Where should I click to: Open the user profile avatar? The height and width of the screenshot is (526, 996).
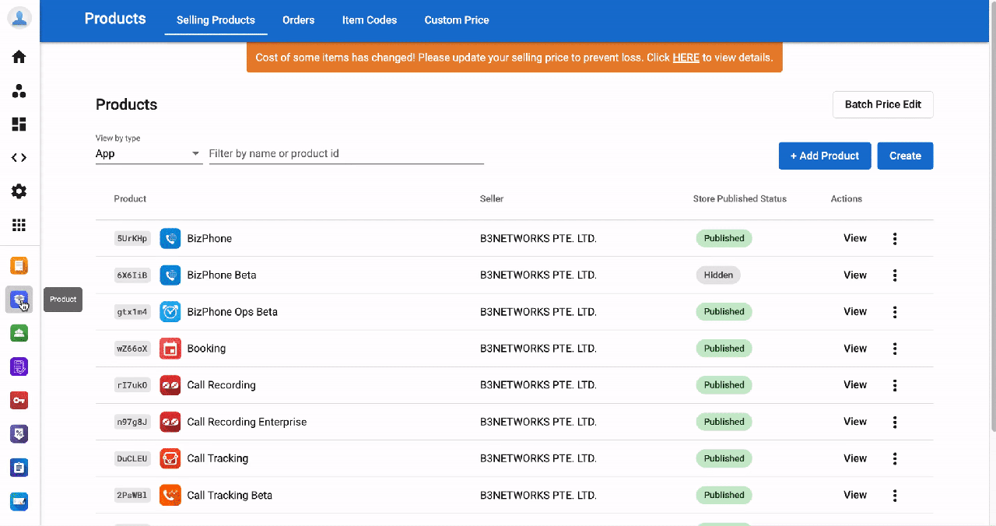coord(19,19)
